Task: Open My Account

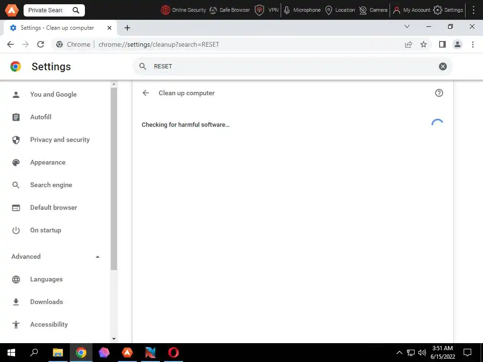Action: point(411,10)
